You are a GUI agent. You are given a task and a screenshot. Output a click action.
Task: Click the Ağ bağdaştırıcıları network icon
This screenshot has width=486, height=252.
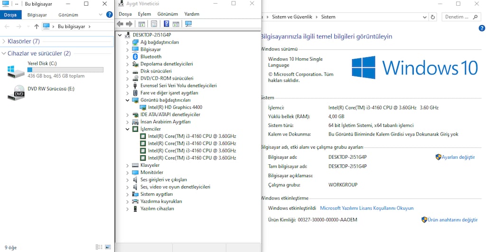(x=135, y=42)
